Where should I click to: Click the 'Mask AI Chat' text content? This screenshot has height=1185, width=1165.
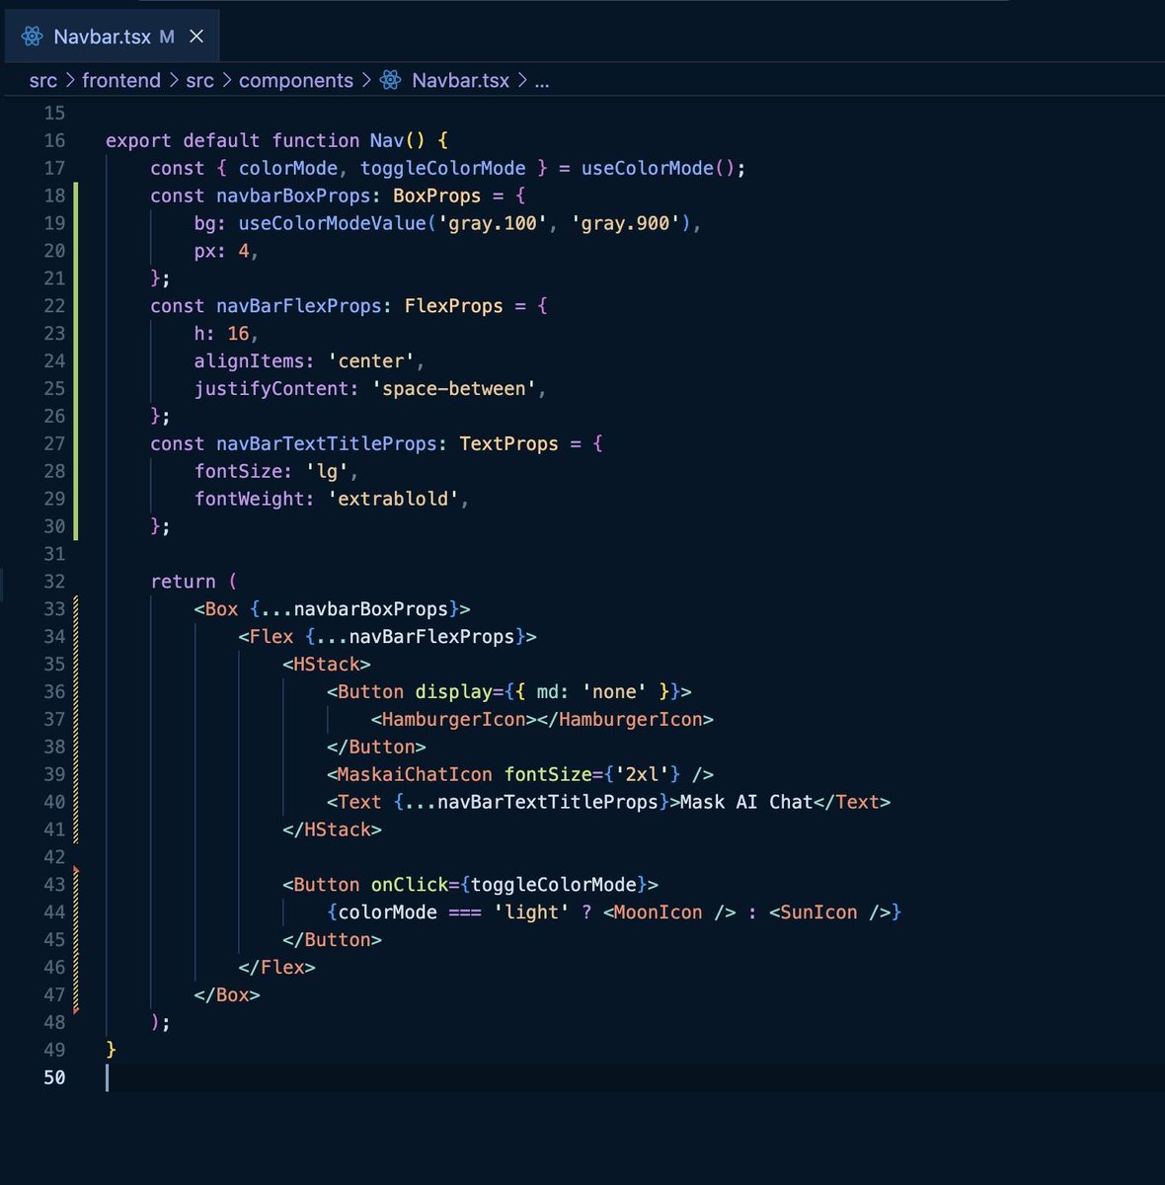point(746,802)
